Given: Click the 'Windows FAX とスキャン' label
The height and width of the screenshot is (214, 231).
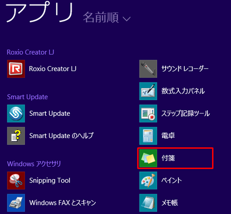Looking at the screenshot, I should [62, 203].
